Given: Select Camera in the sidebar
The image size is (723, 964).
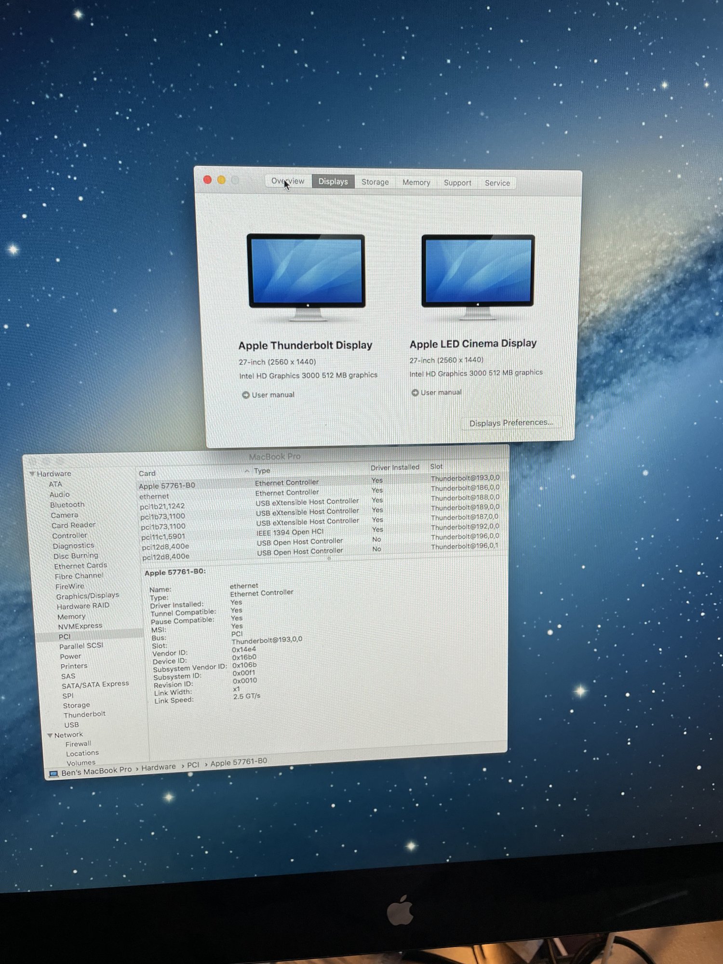Looking at the screenshot, I should pyautogui.click(x=64, y=515).
